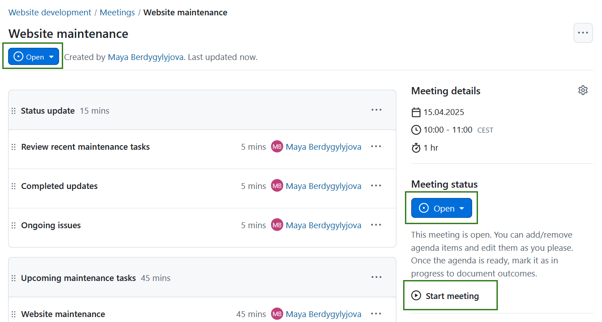This screenshot has width=602, height=322.
Task: Open Maya Berdygylyjova link in Completed updates row
Action: point(323,186)
